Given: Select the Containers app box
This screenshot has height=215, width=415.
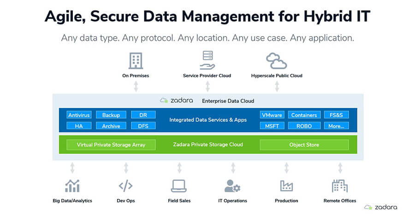Looking at the screenshot, I should point(304,115).
